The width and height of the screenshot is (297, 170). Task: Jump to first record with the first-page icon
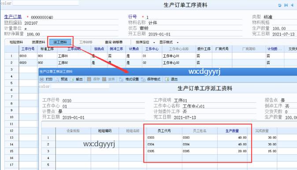tap(286, 5)
